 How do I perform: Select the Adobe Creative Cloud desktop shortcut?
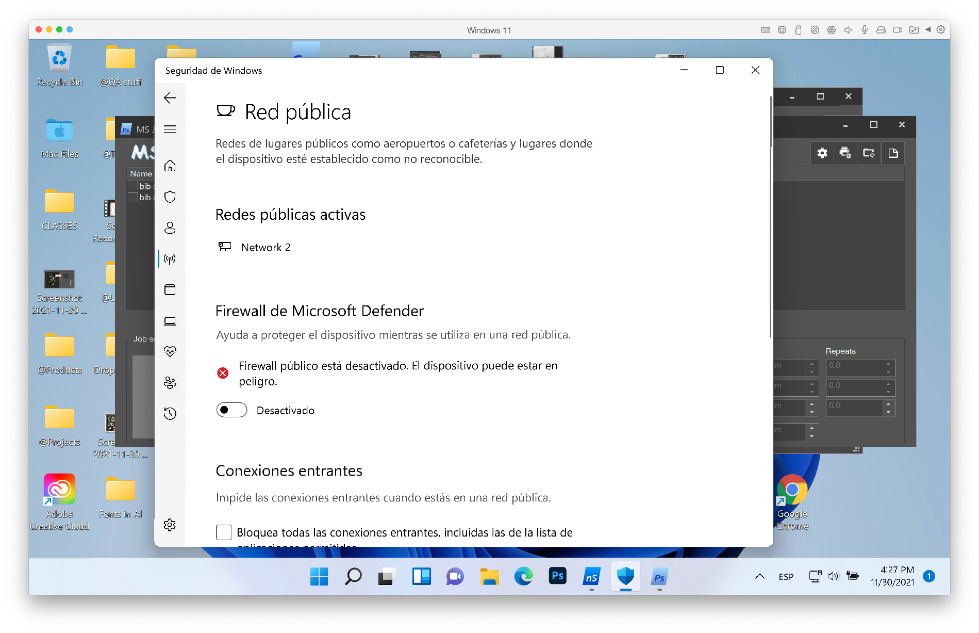pyautogui.click(x=59, y=502)
